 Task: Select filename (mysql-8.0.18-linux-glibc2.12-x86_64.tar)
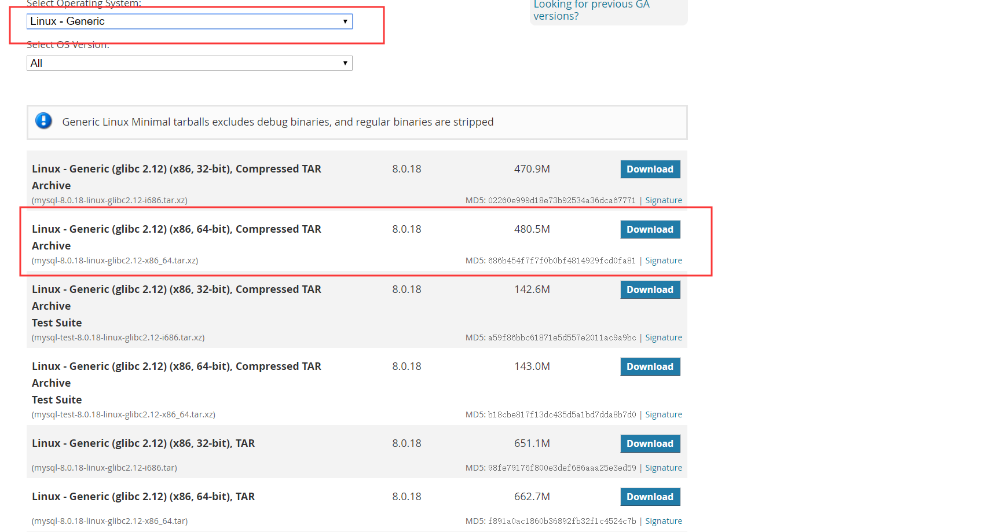click(110, 521)
